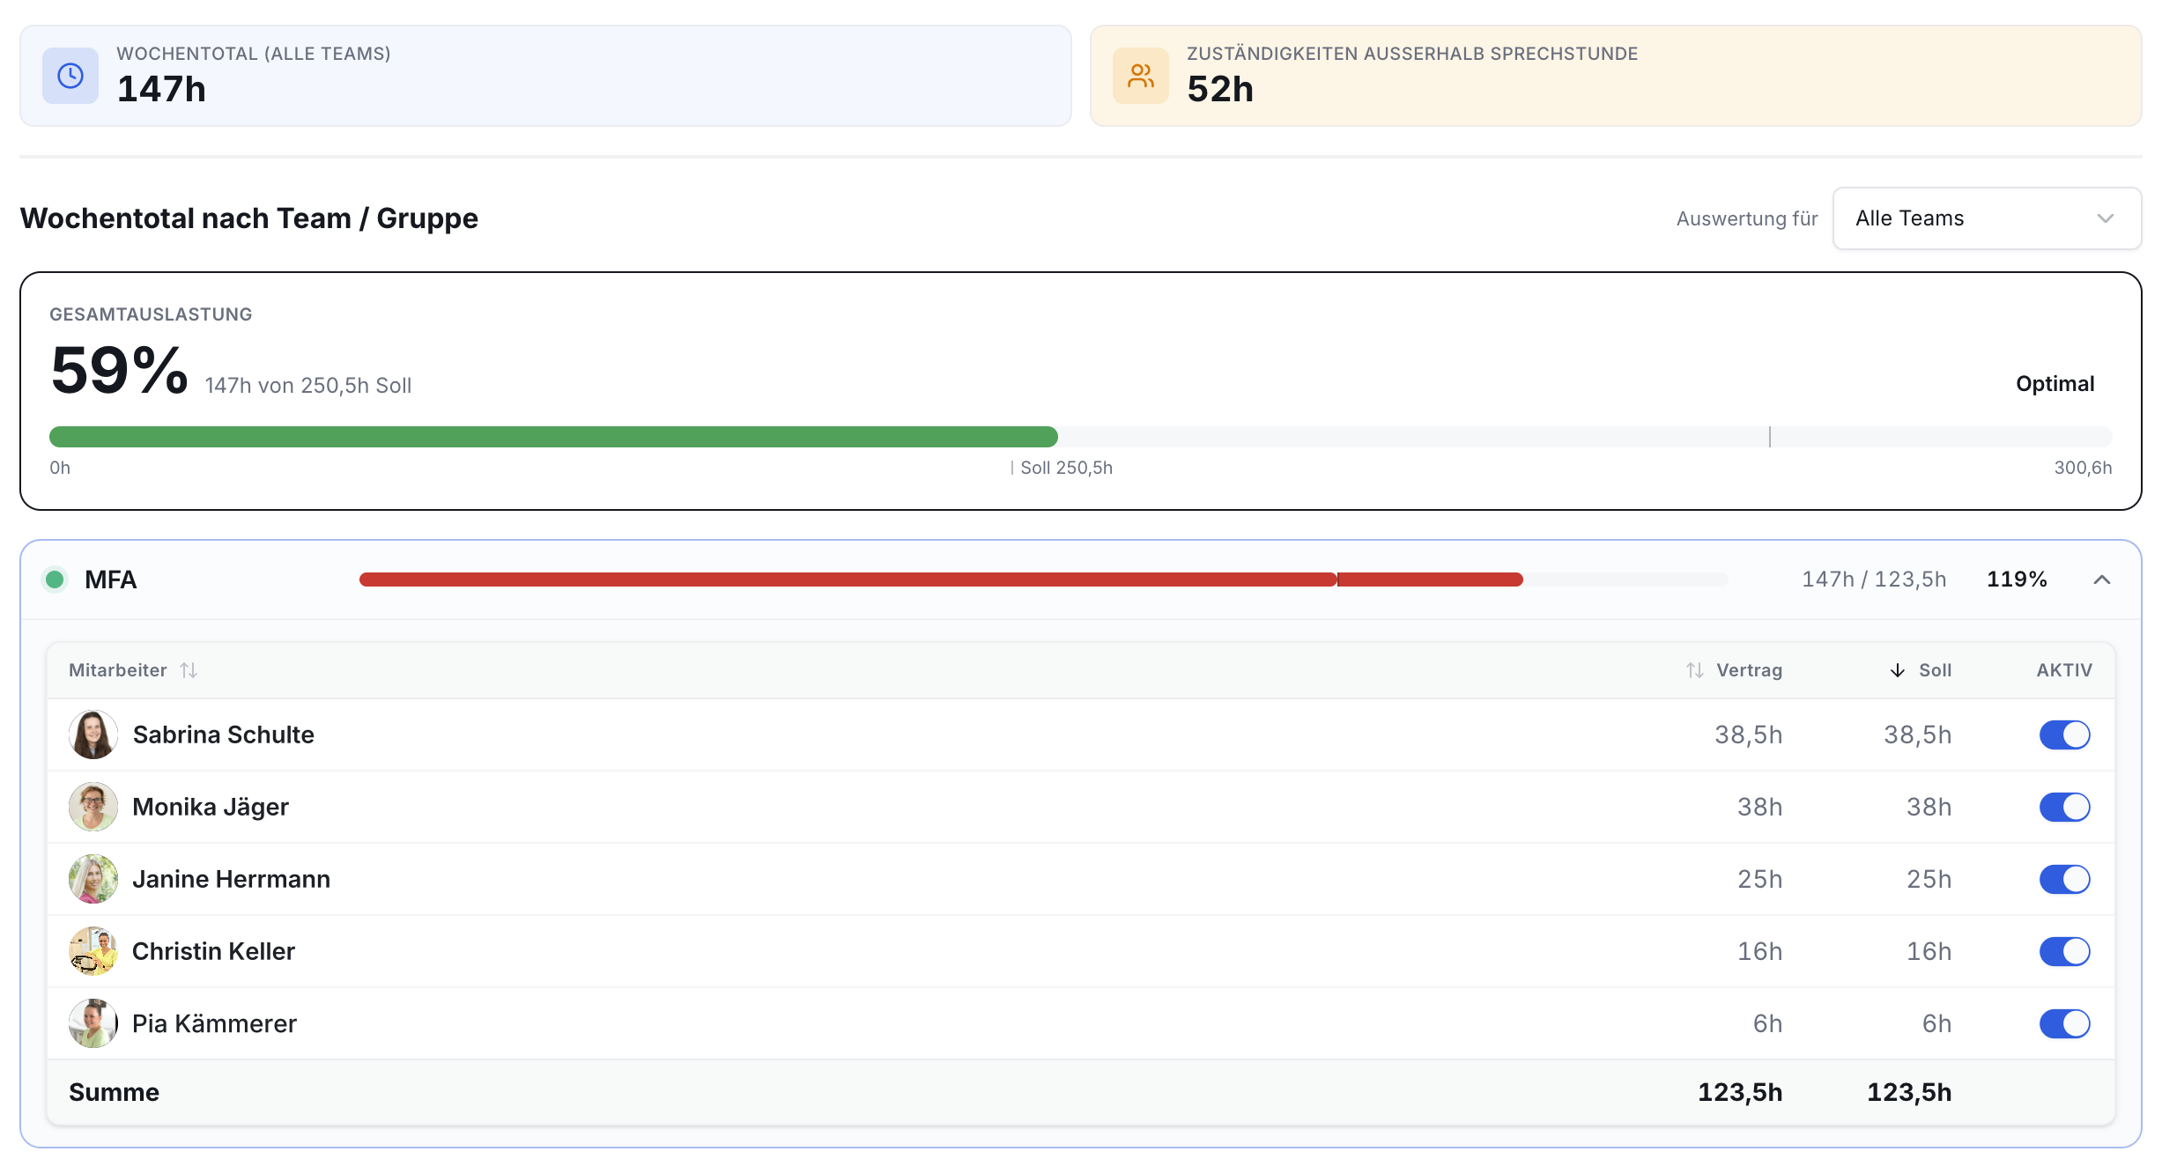The width and height of the screenshot is (2162, 1159).
Task: Click the red MFA utilization bar
Action: tap(941, 579)
